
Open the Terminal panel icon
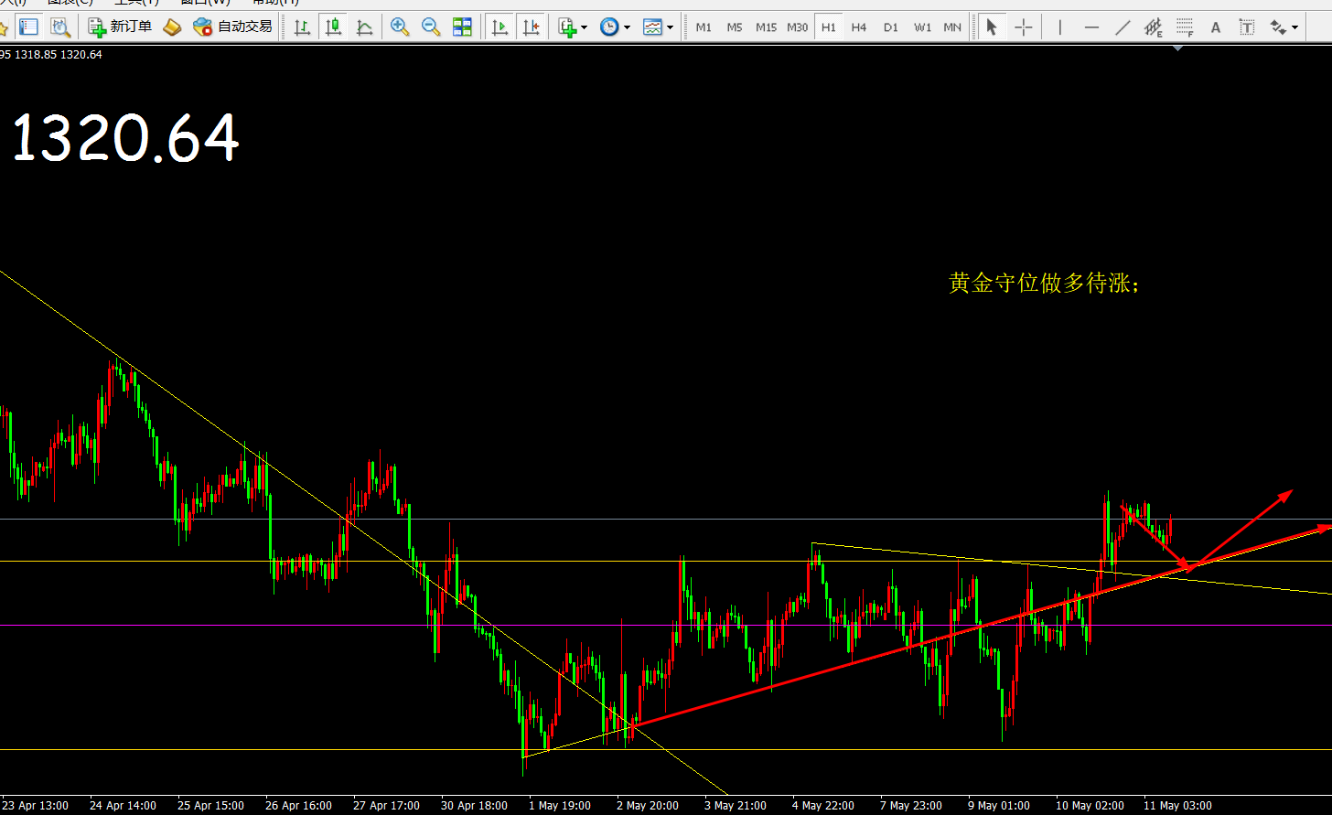29,27
